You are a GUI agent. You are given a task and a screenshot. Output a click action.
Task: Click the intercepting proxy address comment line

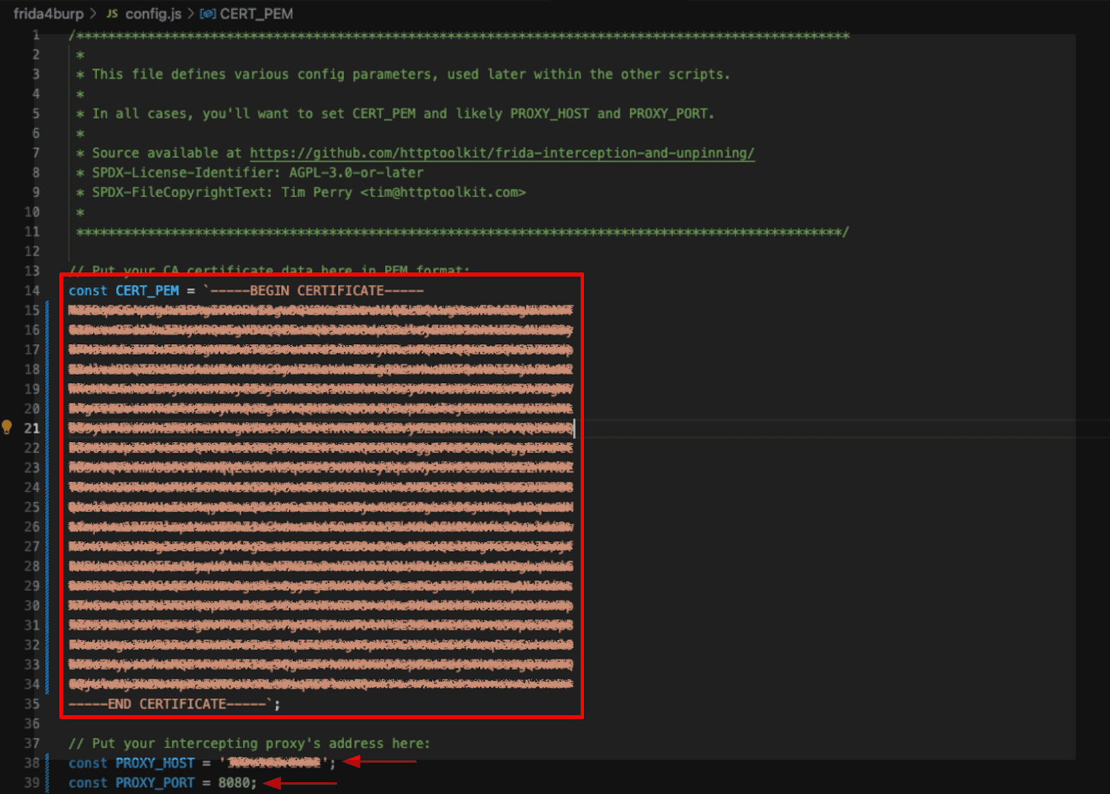coord(250,743)
